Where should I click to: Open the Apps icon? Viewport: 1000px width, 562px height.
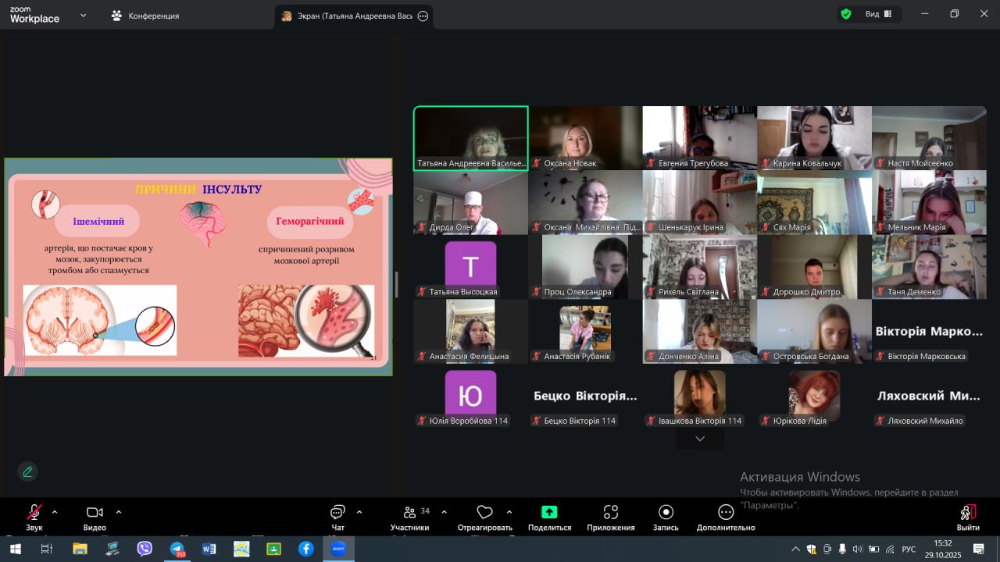[x=610, y=513]
